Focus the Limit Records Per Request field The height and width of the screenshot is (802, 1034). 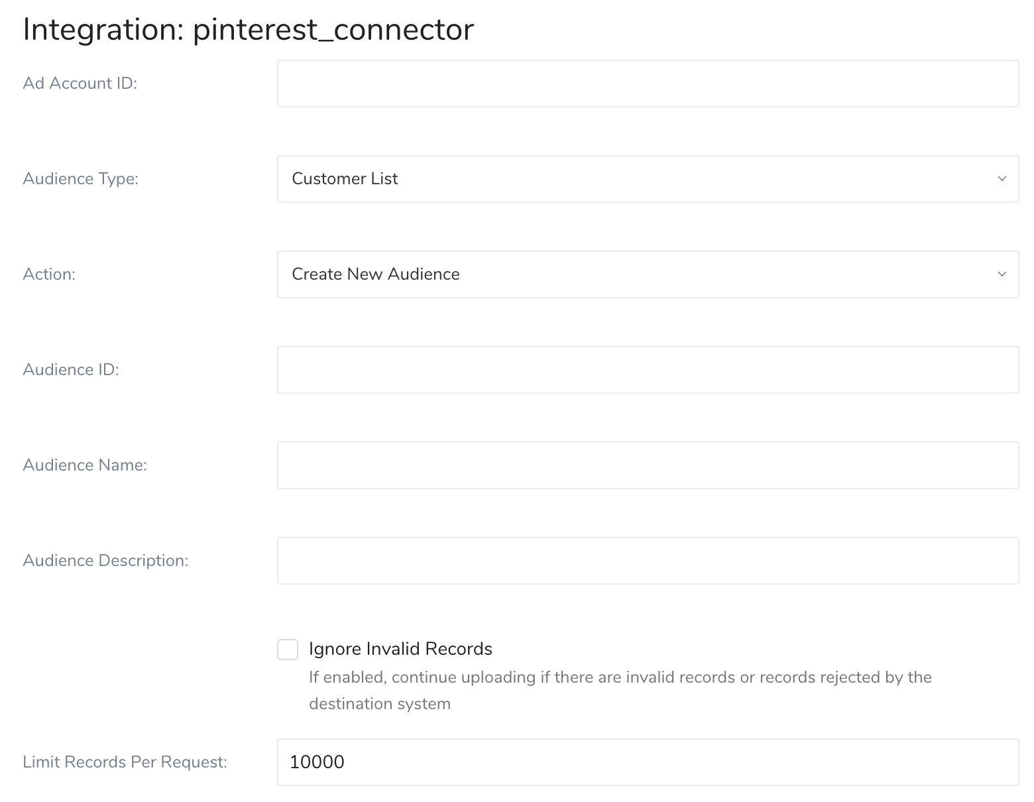pos(648,762)
